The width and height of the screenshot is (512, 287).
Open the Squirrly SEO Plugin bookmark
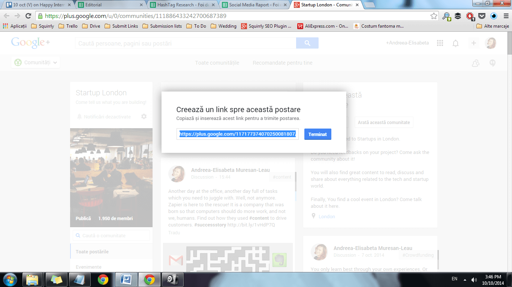pyautogui.click(x=266, y=26)
